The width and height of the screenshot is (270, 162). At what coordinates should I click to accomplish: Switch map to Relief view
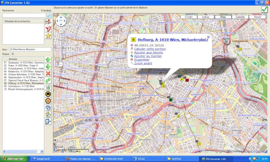click(x=258, y=17)
